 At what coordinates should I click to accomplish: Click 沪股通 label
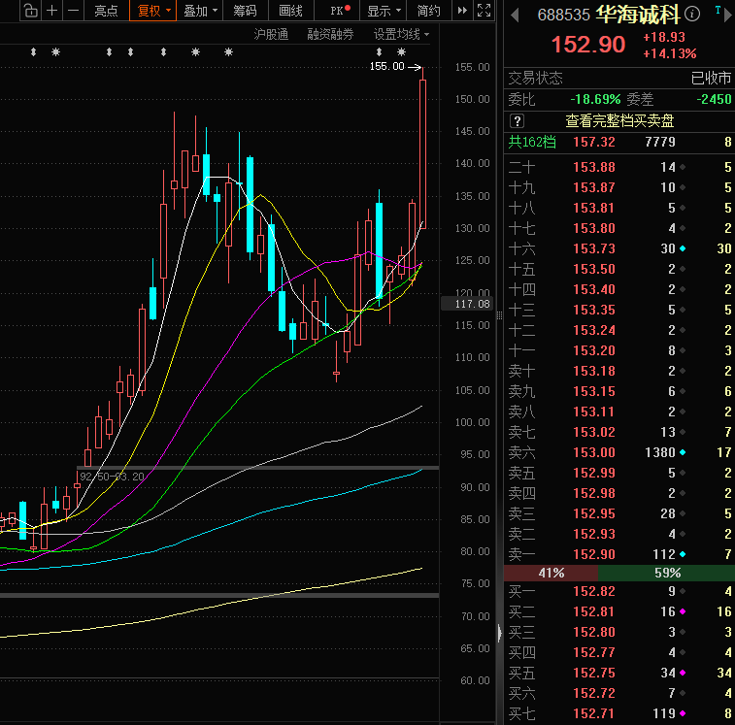coord(271,34)
